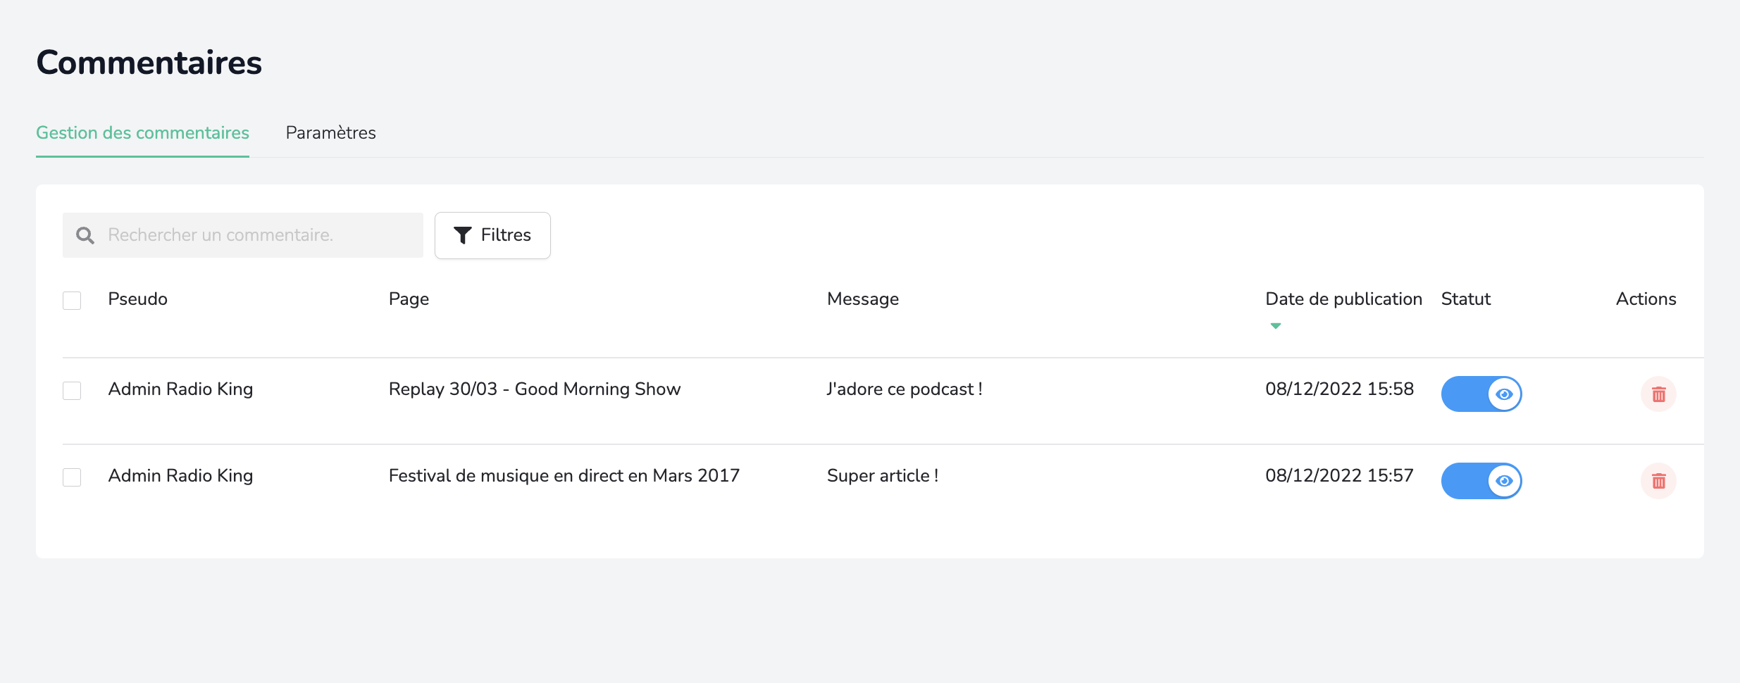Click the "Festival de musique en direct" page
Viewport: 1740px width, 683px height.
tap(564, 476)
